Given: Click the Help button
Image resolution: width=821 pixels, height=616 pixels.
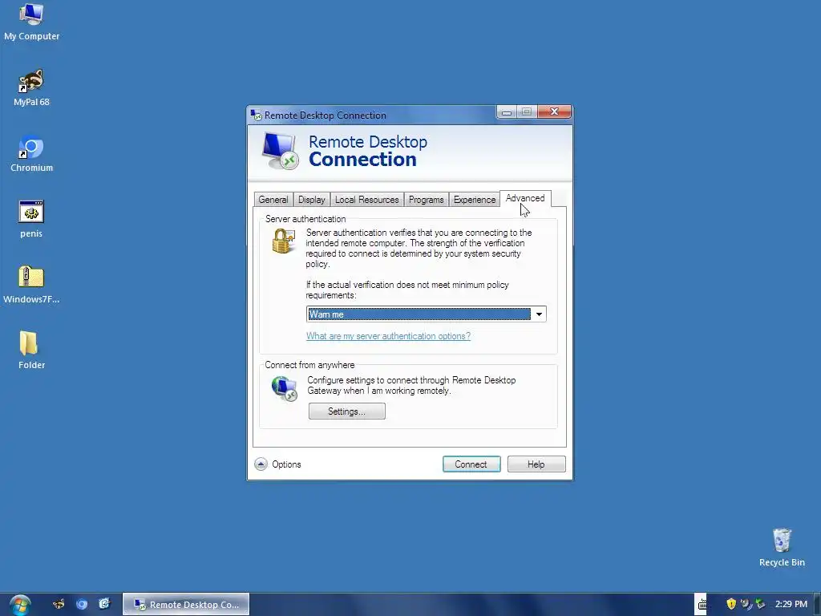Looking at the screenshot, I should pyautogui.click(x=536, y=464).
